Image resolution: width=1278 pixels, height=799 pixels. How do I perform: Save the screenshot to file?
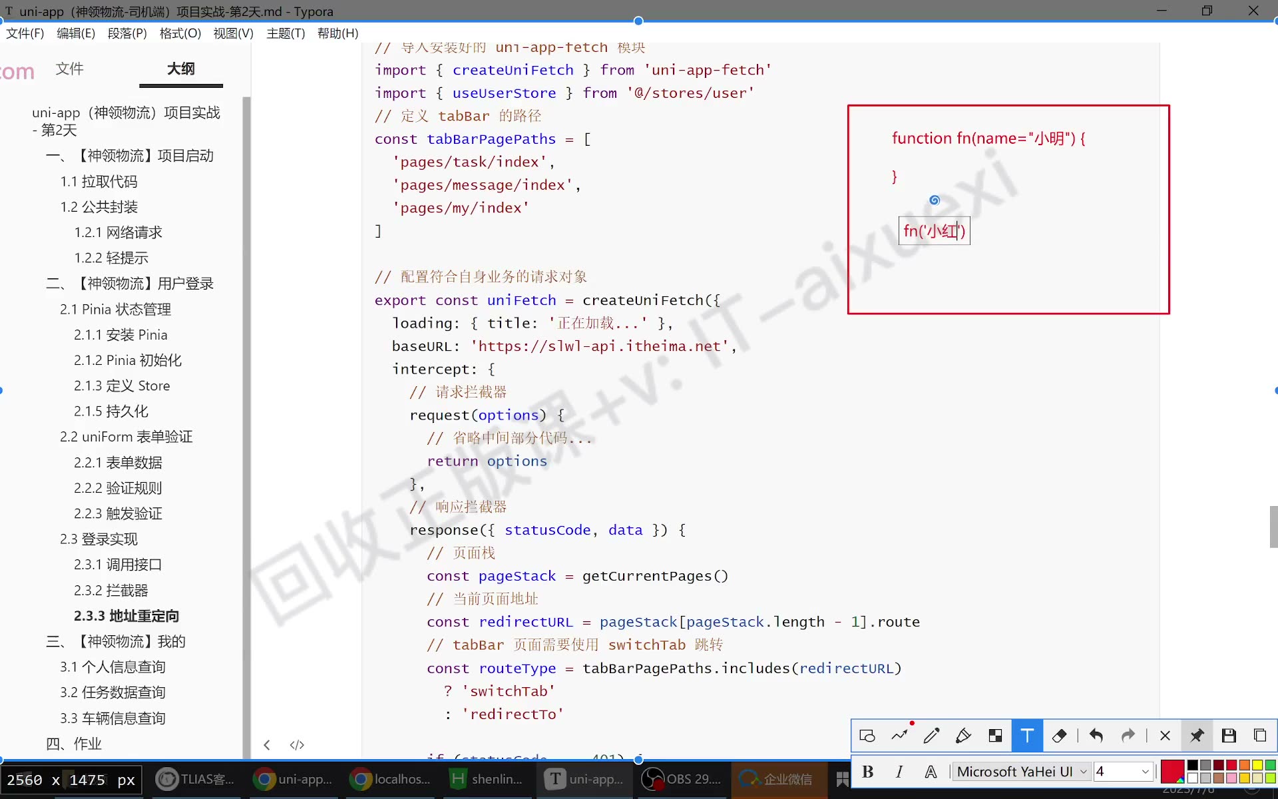pyautogui.click(x=1229, y=736)
